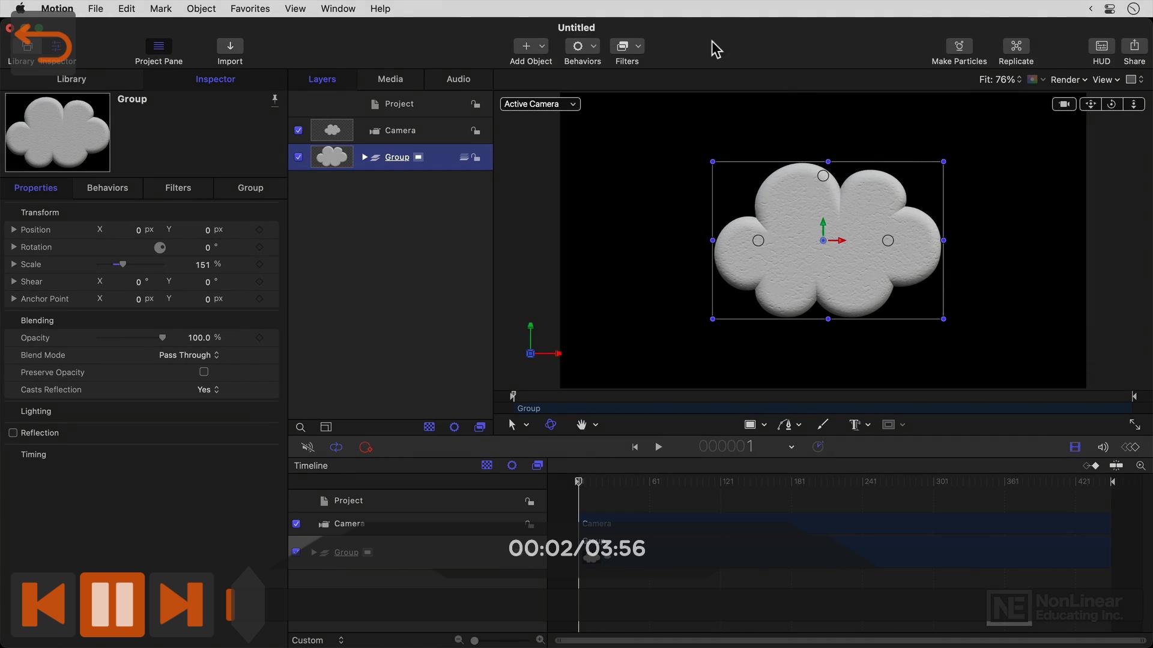Screen dimensions: 1153x648
Task: Click the Make Particles icon
Action: (x=959, y=46)
